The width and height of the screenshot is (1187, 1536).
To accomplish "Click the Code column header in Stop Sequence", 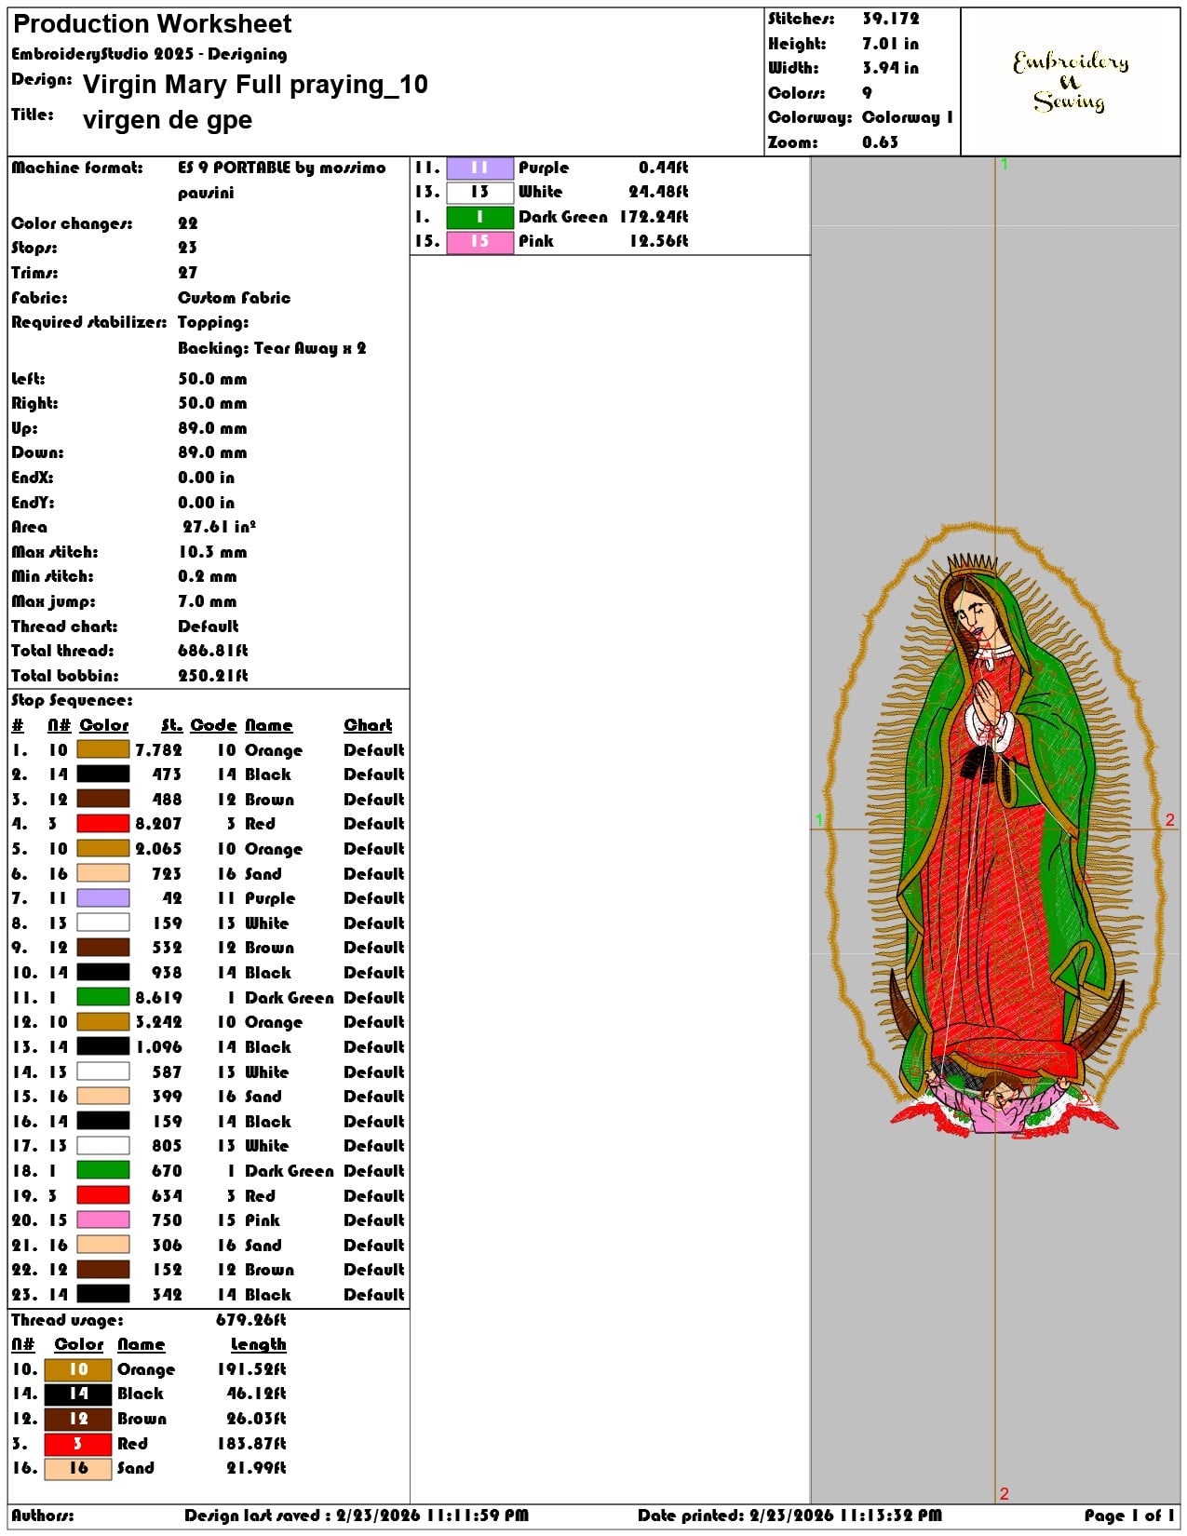I will (x=214, y=725).
